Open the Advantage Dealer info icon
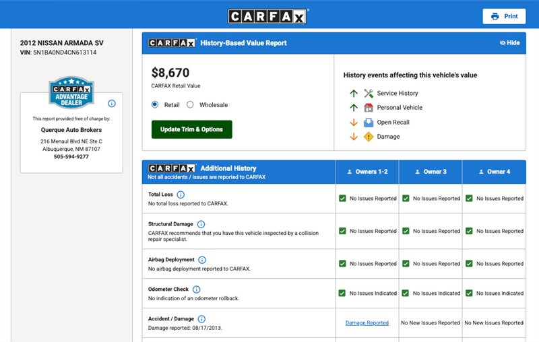The height and width of the screenshot is (342, 539). click(x=112, y=104)
